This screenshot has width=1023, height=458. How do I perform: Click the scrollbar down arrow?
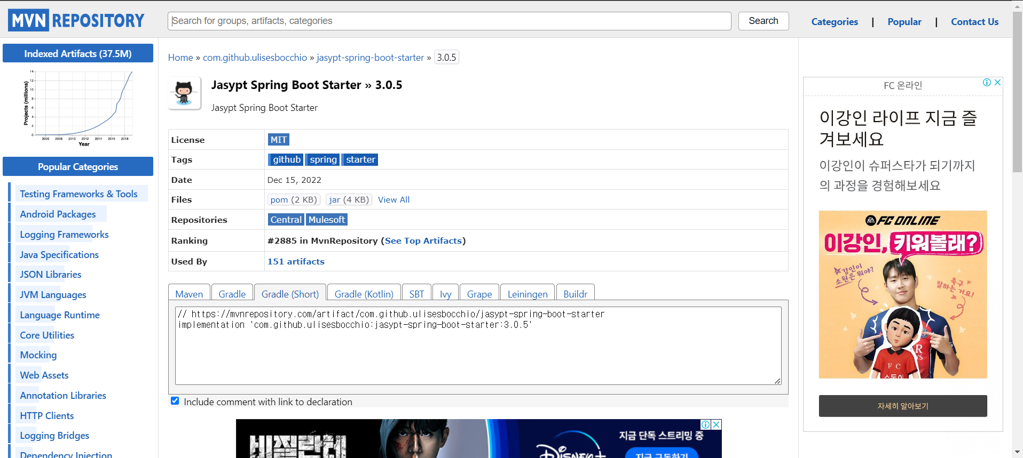click(x=1018, y=453)
